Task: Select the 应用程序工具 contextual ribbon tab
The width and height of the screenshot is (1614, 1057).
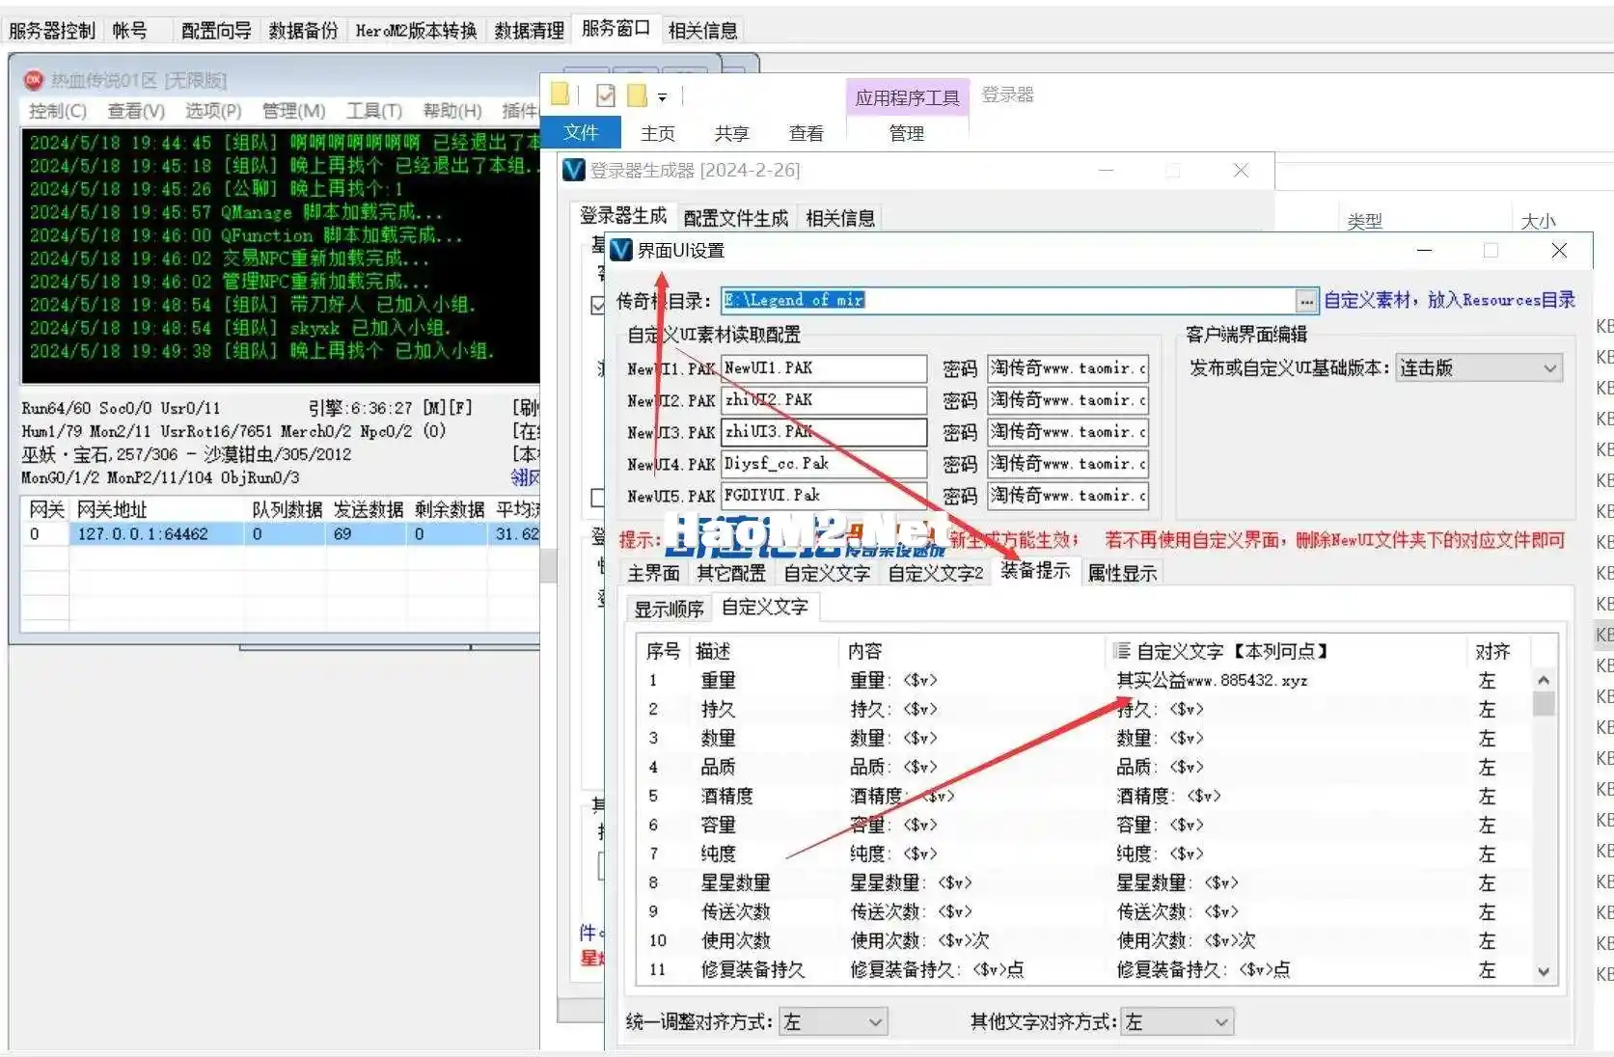Action: (907, 97)
